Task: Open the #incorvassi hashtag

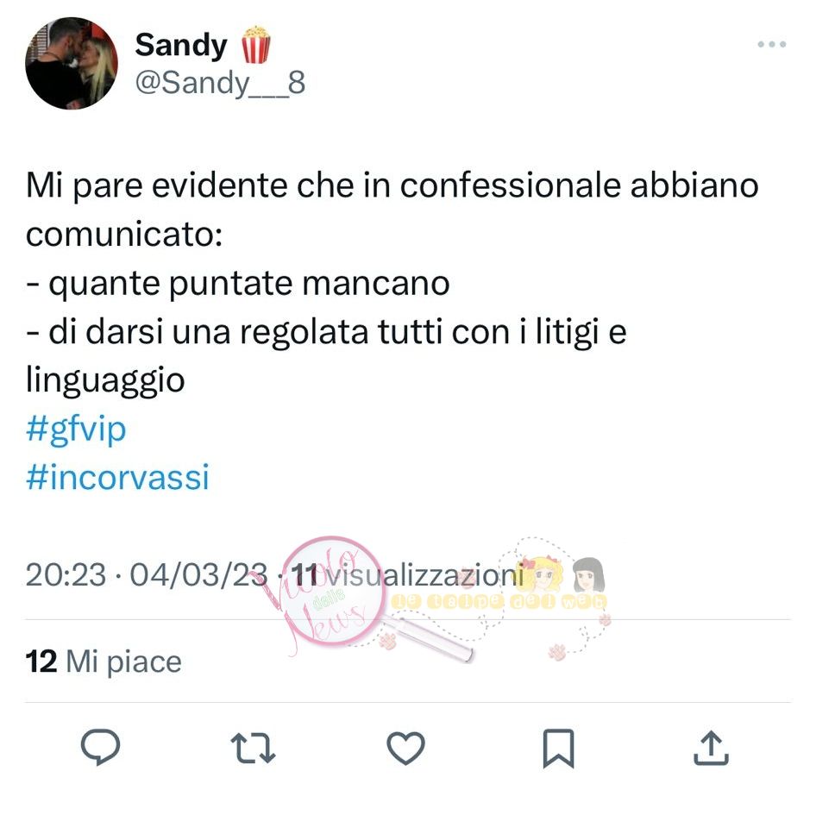Action: click(x=117, y=477)
